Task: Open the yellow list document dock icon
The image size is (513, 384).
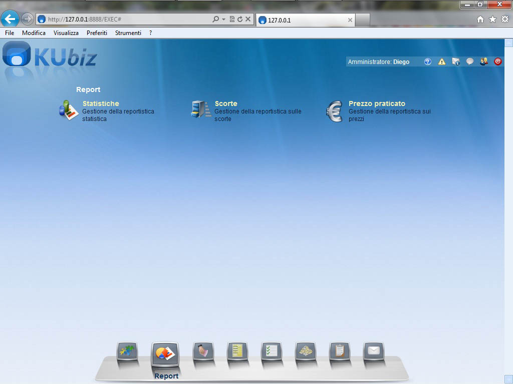Action: click(x=237, y=351)
